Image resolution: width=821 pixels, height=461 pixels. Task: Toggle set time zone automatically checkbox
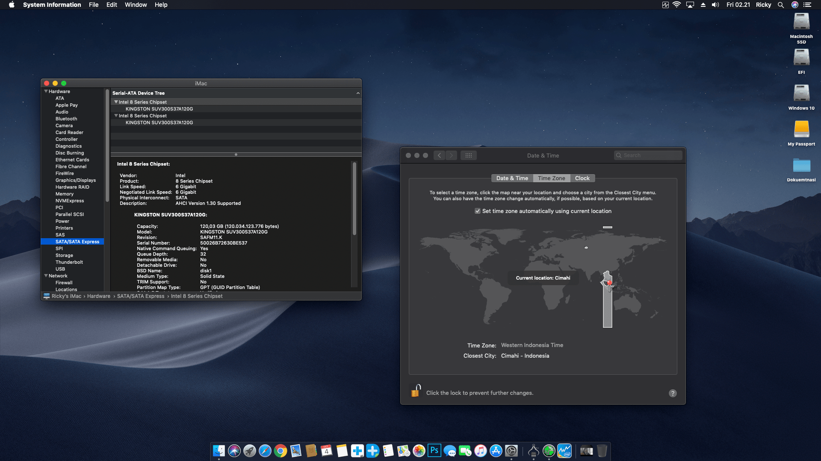click(x=478, y=211)
